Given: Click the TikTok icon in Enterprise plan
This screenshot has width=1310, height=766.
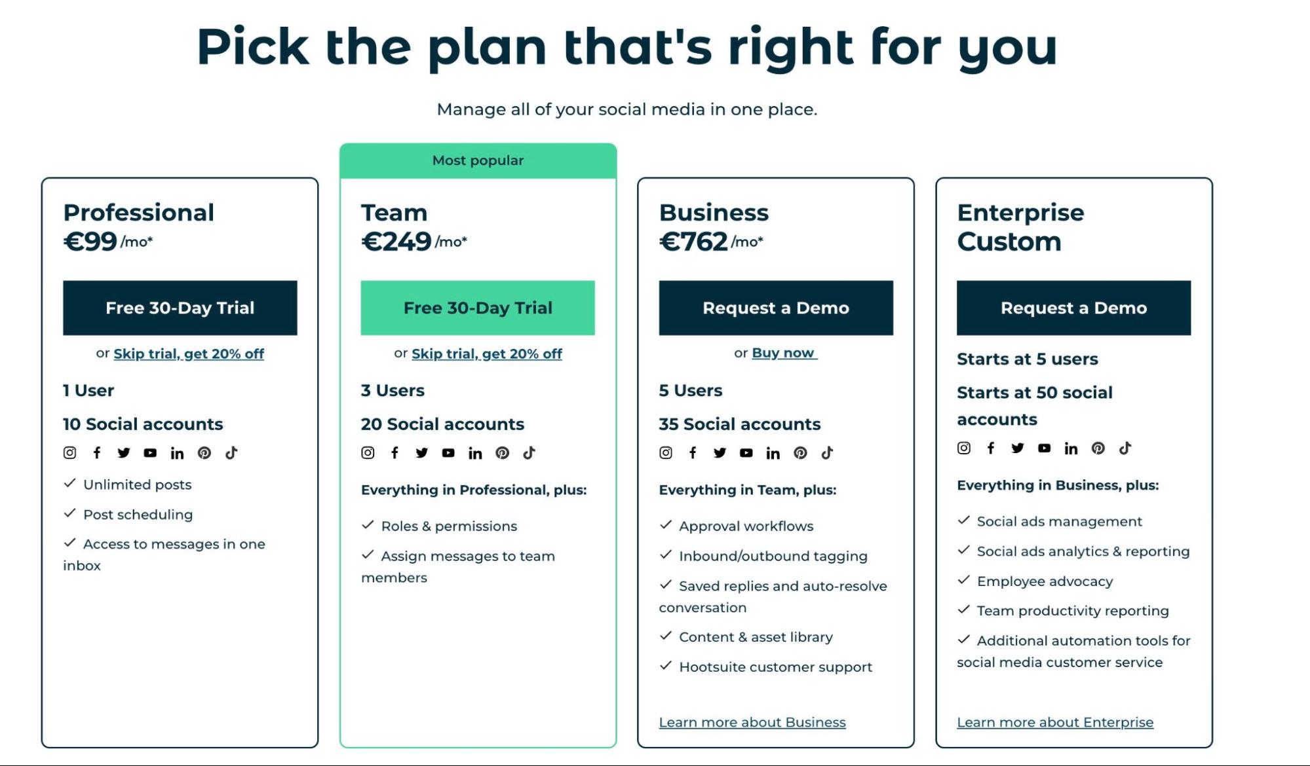Looking at the screenshot, I should pos(1125,448).
